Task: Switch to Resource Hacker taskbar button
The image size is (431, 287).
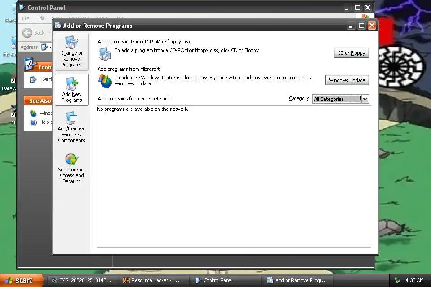Action: (x=154, y=280)
